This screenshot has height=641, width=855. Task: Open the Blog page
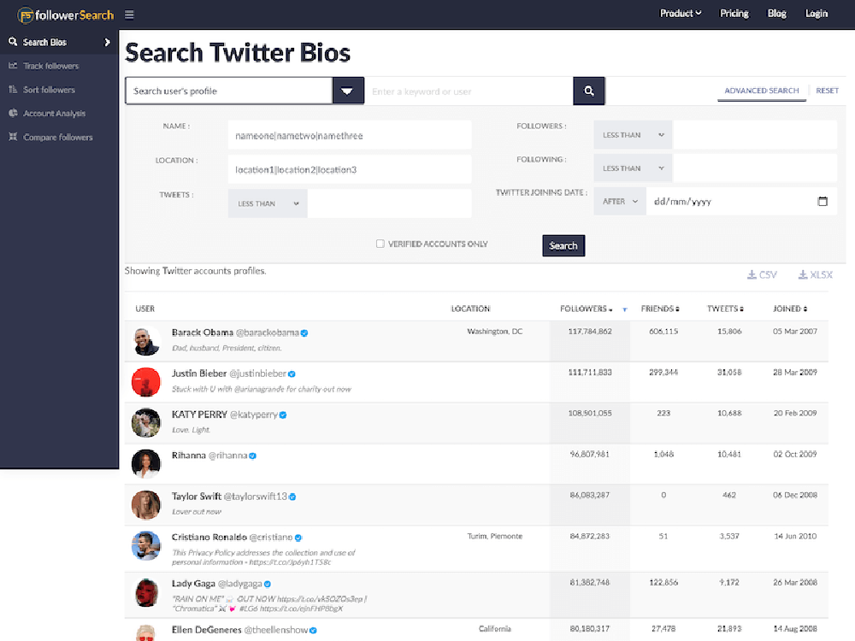(777, 13)
